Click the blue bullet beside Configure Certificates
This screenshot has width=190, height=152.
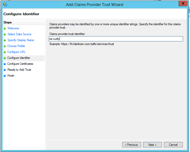coord(5,64)
